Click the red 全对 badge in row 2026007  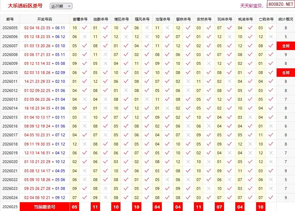[x=285, y=46]
